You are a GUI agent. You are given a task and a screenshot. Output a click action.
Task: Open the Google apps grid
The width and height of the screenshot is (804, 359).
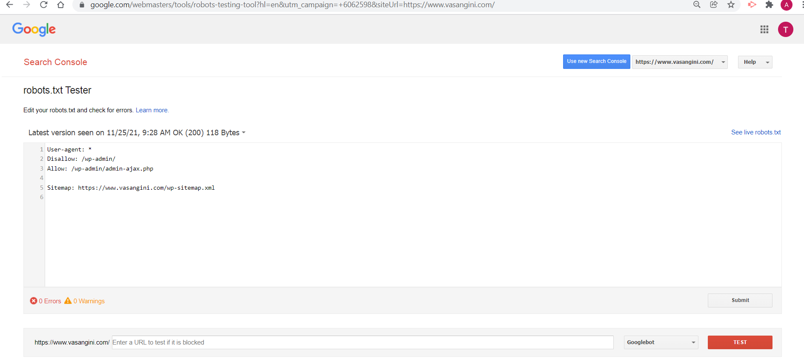point(764,29)
